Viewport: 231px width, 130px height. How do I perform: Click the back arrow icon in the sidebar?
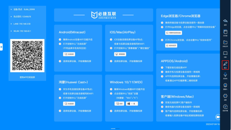(225, 22)
